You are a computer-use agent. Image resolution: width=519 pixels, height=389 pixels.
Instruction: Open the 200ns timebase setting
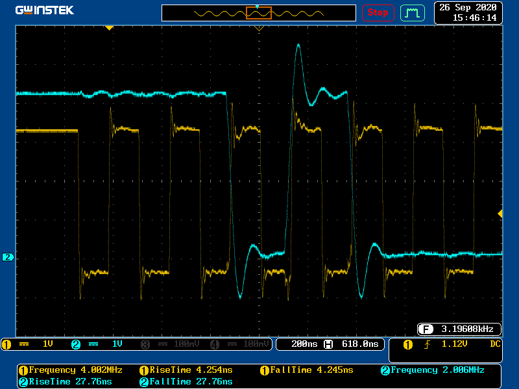(304, 344)
